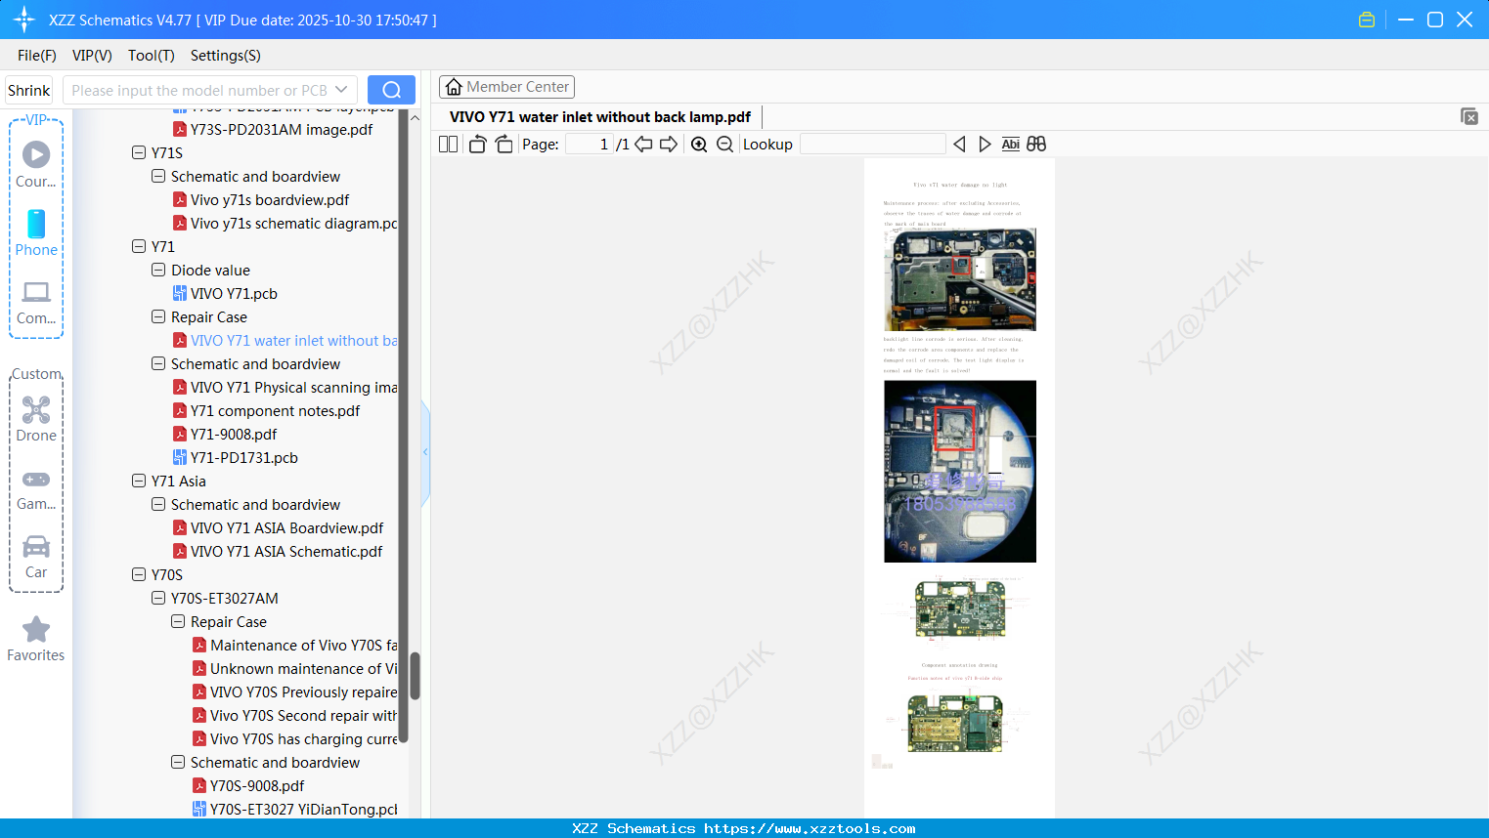Open Y71-PD1731.pcb
This screenshot has height=838, width=1489.
236,457
